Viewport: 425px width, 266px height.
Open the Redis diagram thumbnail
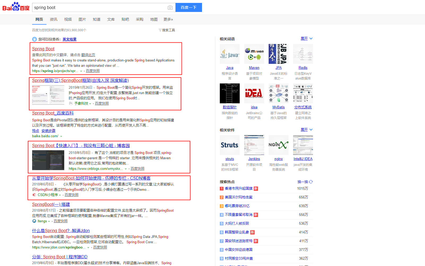[x=303, y=54]
